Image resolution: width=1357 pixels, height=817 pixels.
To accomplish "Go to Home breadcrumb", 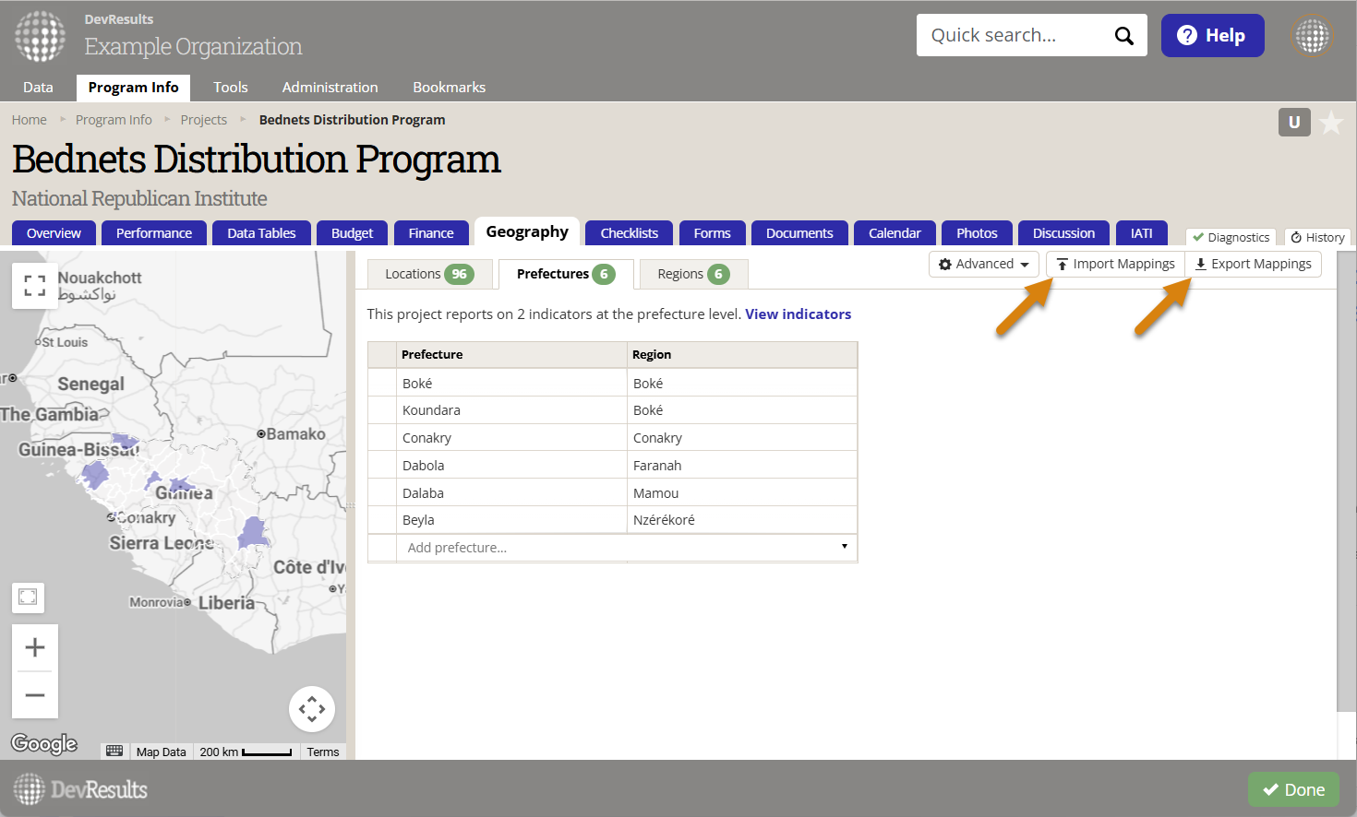I will pos(30,120).
